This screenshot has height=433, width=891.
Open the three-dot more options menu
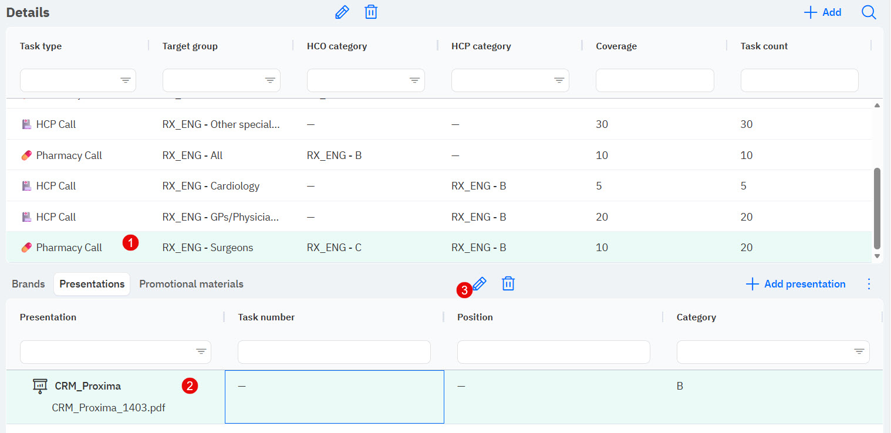[x=869, y=284]
